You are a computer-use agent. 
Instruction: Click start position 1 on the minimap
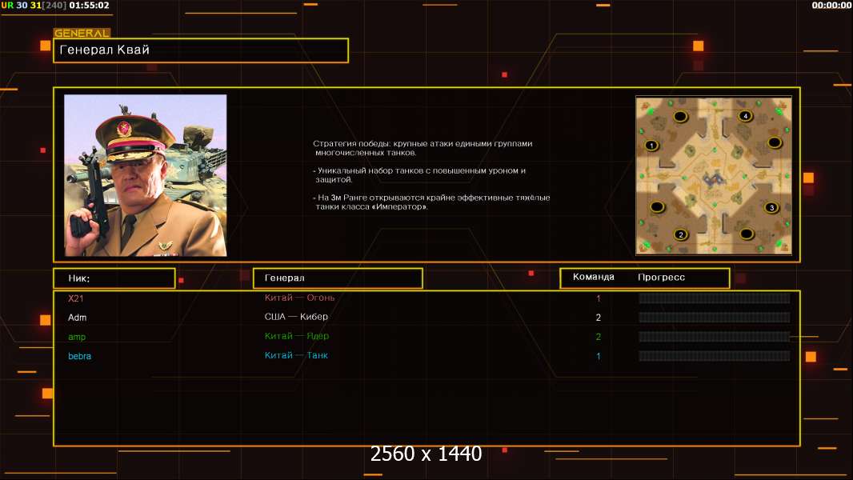pos(651,146)
